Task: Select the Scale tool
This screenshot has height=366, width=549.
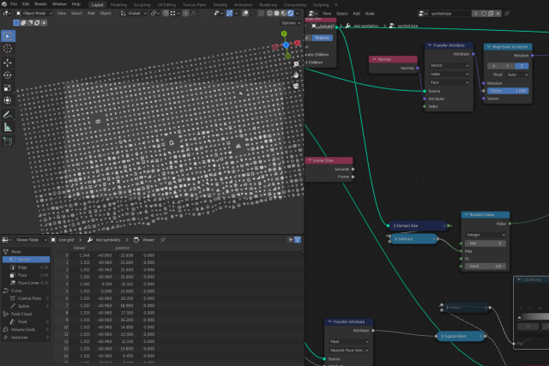Action: (8, 87)
